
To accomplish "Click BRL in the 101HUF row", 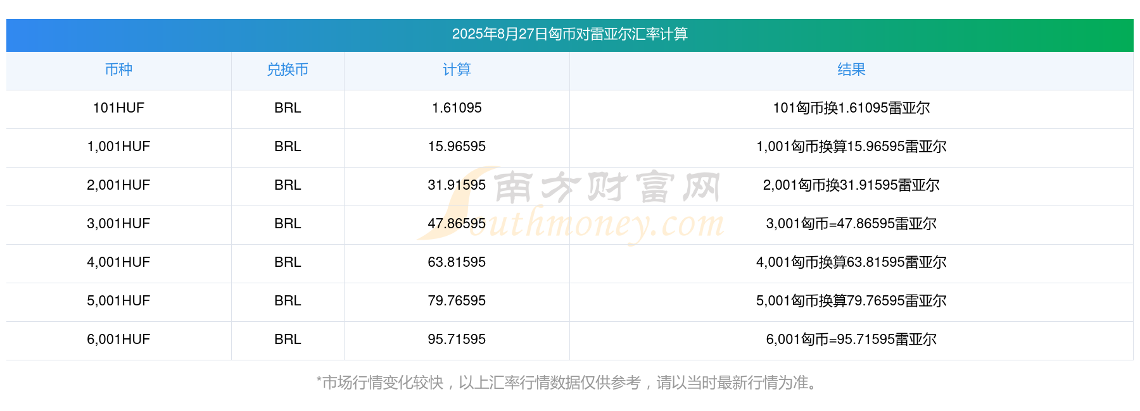I will click(288, 108).
